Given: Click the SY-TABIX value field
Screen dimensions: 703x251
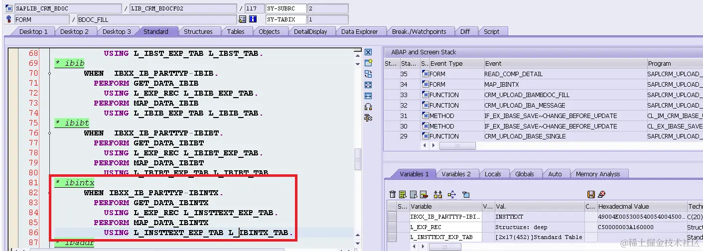Looking at the screenshot, I should point(328,19).
